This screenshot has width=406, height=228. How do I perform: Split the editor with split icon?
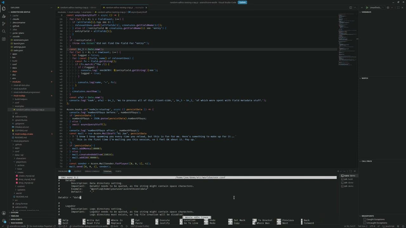coord(350,7)
